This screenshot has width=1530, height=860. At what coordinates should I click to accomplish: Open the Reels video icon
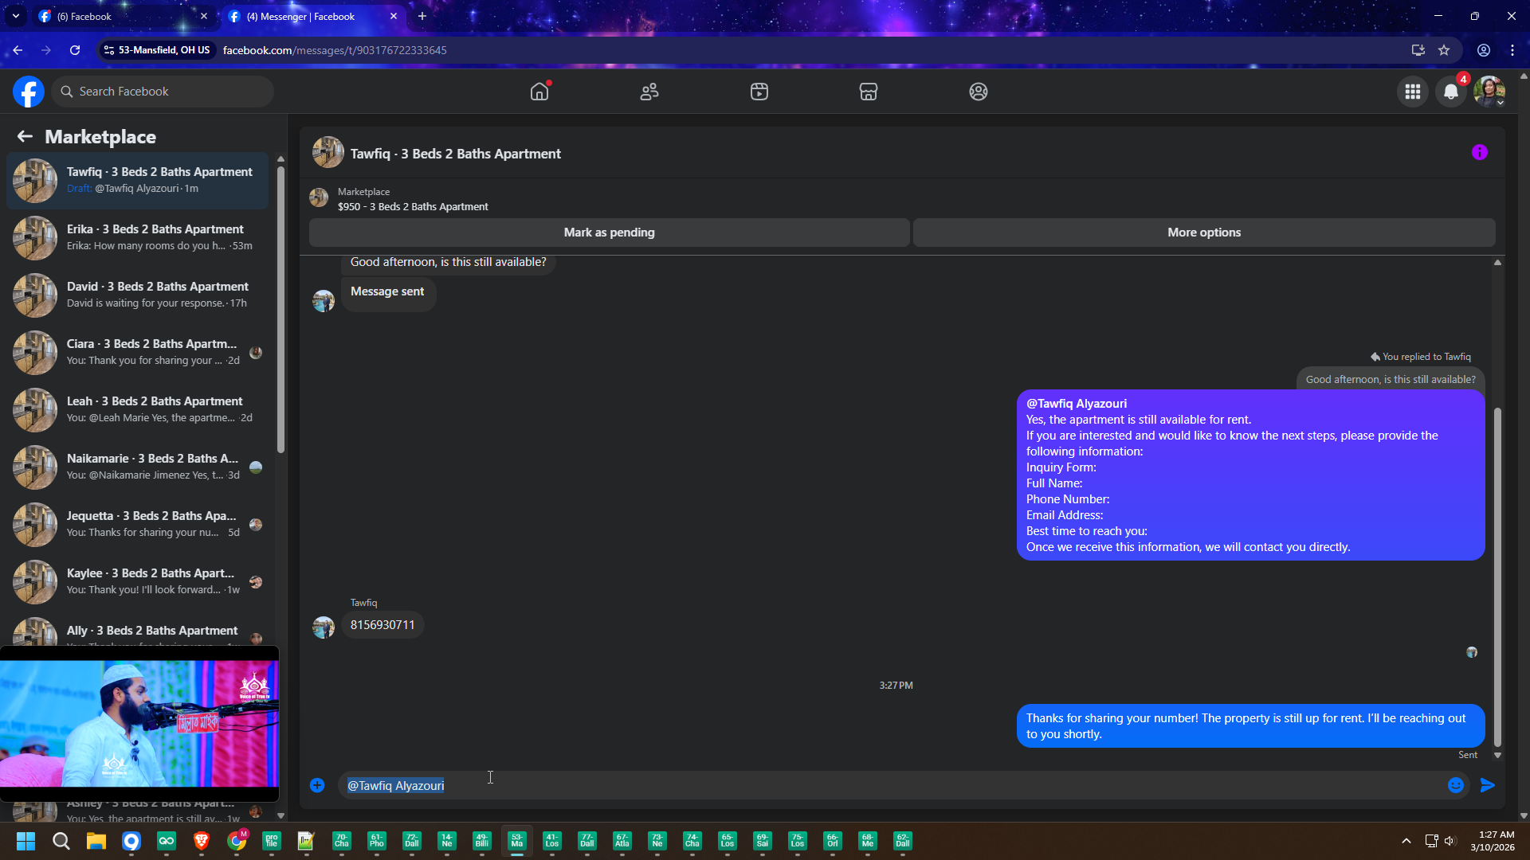pyautogui.click(x=759, y=92)
